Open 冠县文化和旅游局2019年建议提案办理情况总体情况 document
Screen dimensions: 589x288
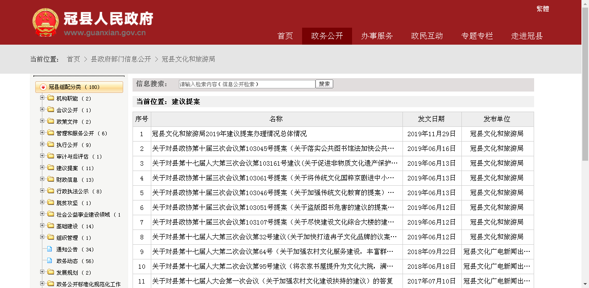click(229, 134)
